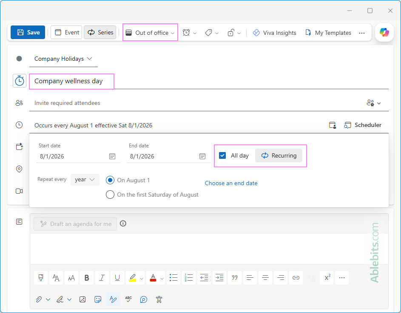Image resolution: width=401 pixels, height=313 pixels.
Task: Switch to Series mode
Action: click(100, 32)
